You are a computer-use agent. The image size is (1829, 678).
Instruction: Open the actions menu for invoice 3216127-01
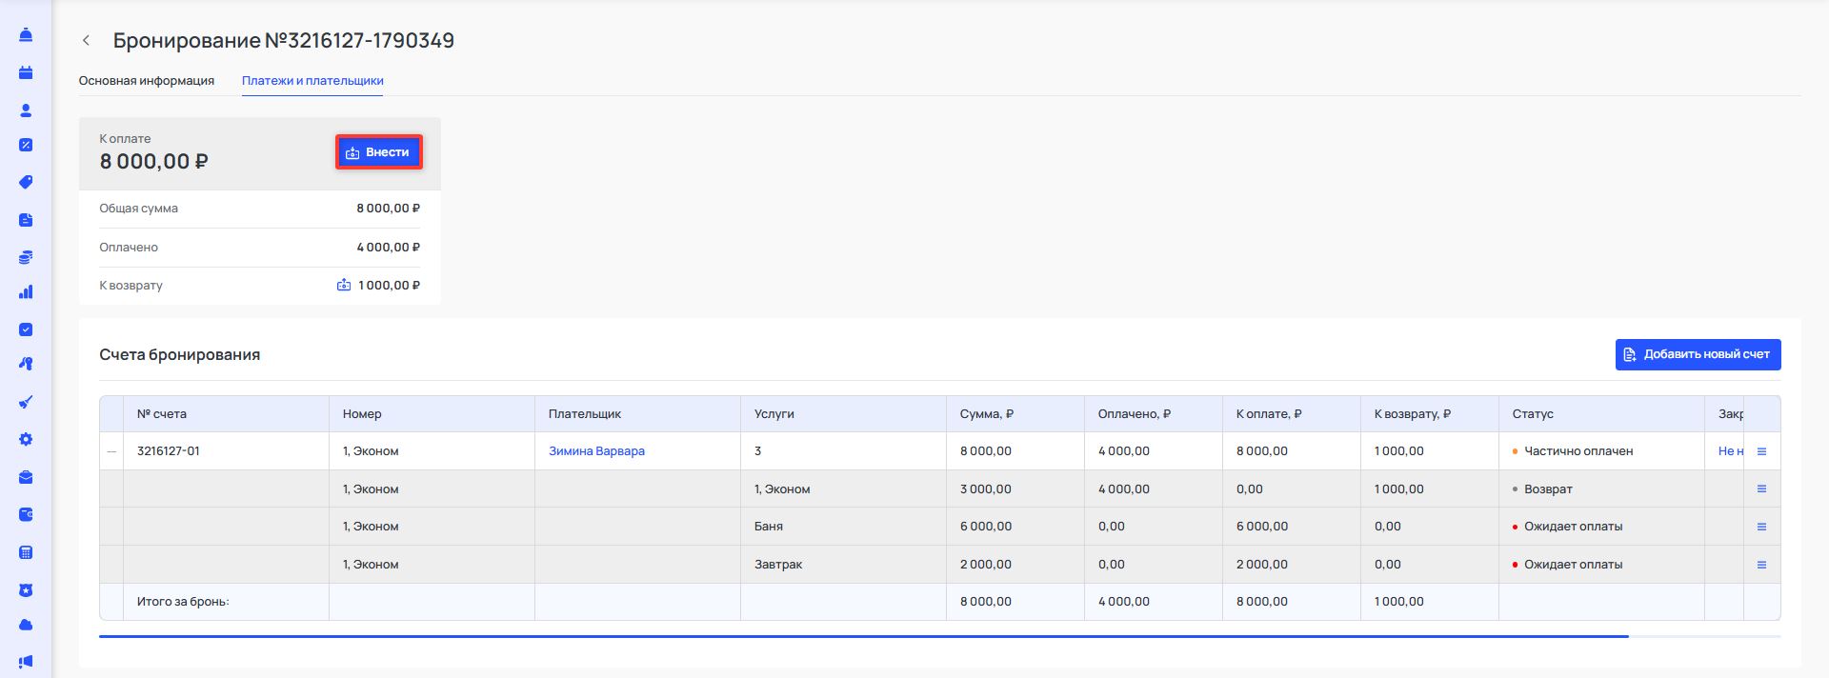click(x=1761, y=451)
